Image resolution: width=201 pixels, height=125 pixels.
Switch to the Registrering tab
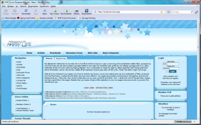point(61,58)
